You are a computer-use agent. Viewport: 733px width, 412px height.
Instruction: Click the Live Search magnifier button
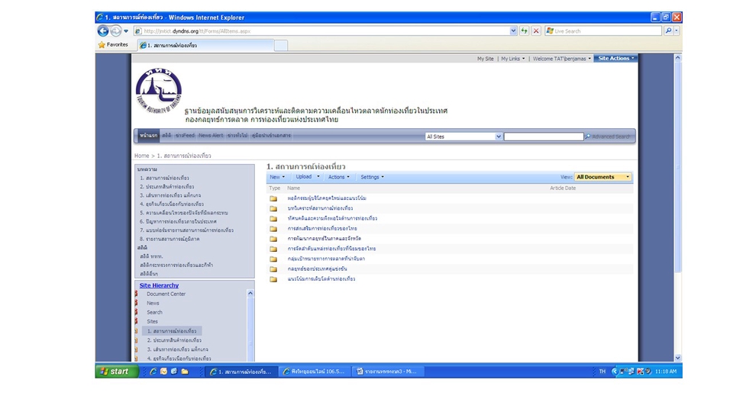(669, 31)
